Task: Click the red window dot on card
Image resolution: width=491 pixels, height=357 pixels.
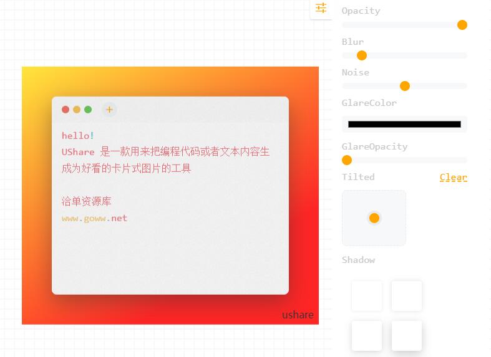Action: (x=66, y=110)
